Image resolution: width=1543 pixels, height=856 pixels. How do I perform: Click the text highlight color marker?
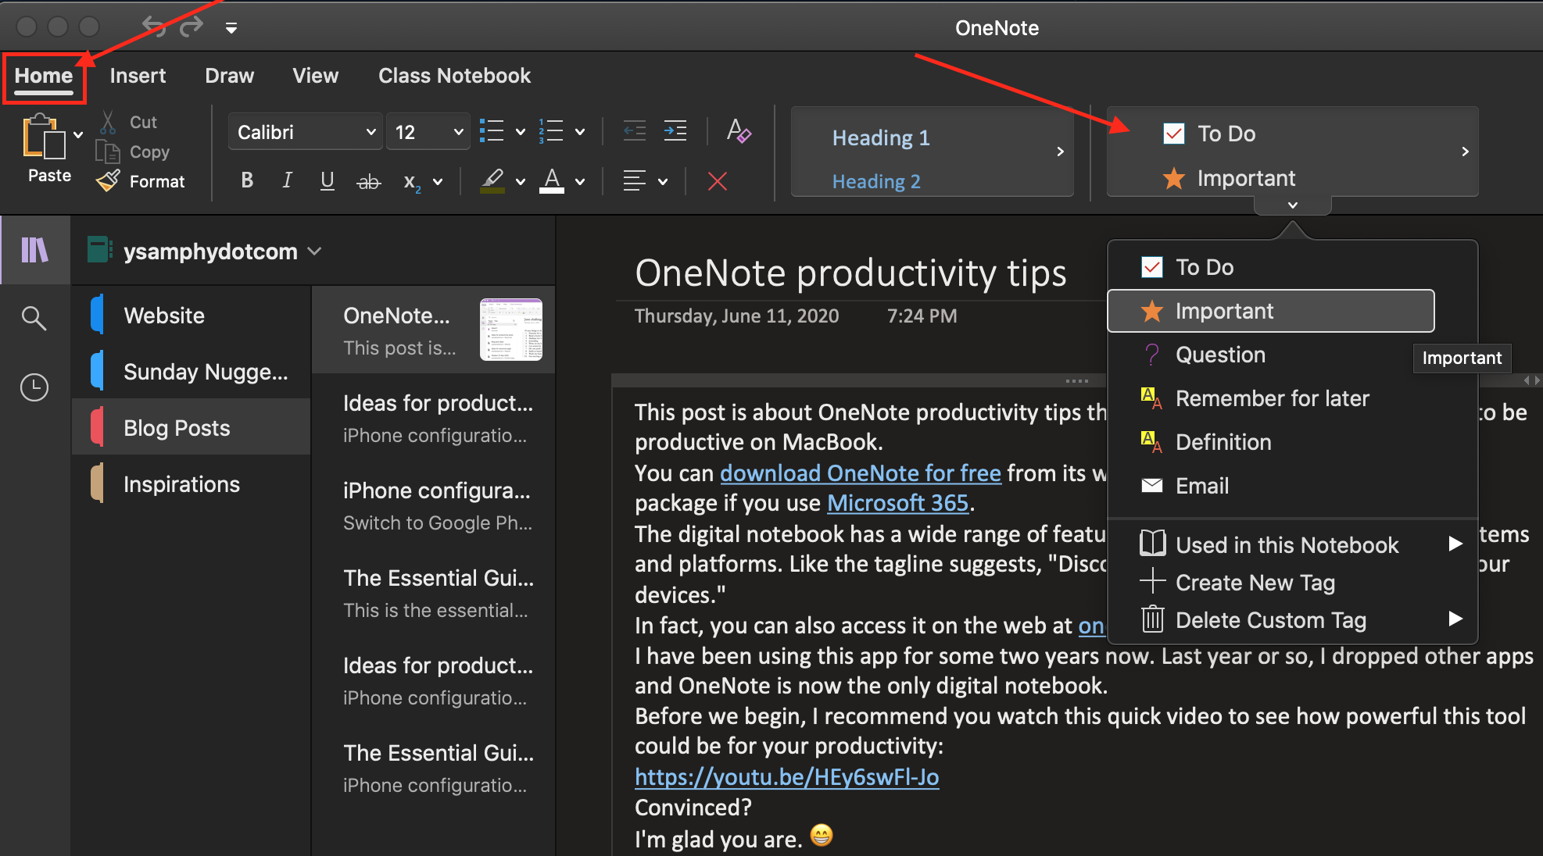pos(492,181)
